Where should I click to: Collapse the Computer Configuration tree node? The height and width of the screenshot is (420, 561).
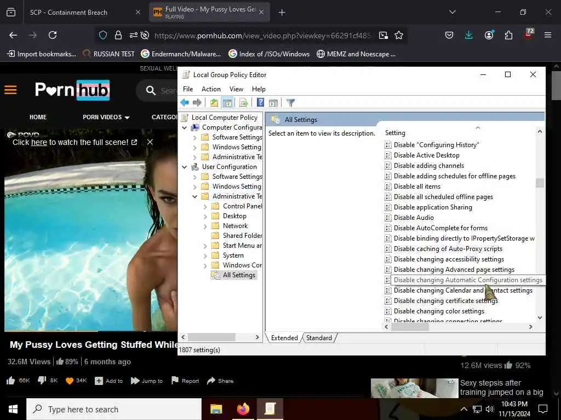pos(185,127)
